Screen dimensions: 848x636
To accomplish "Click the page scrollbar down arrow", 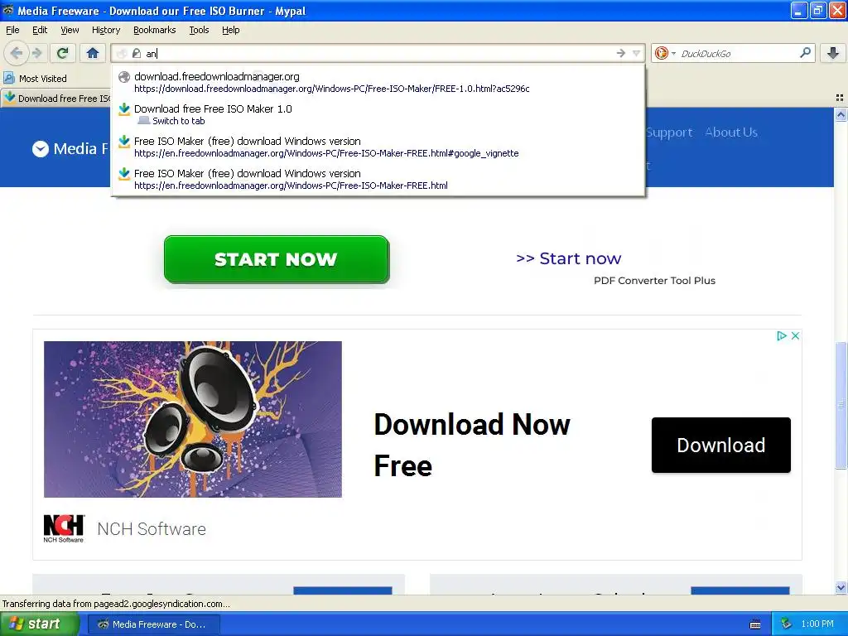I will [841, 587].
